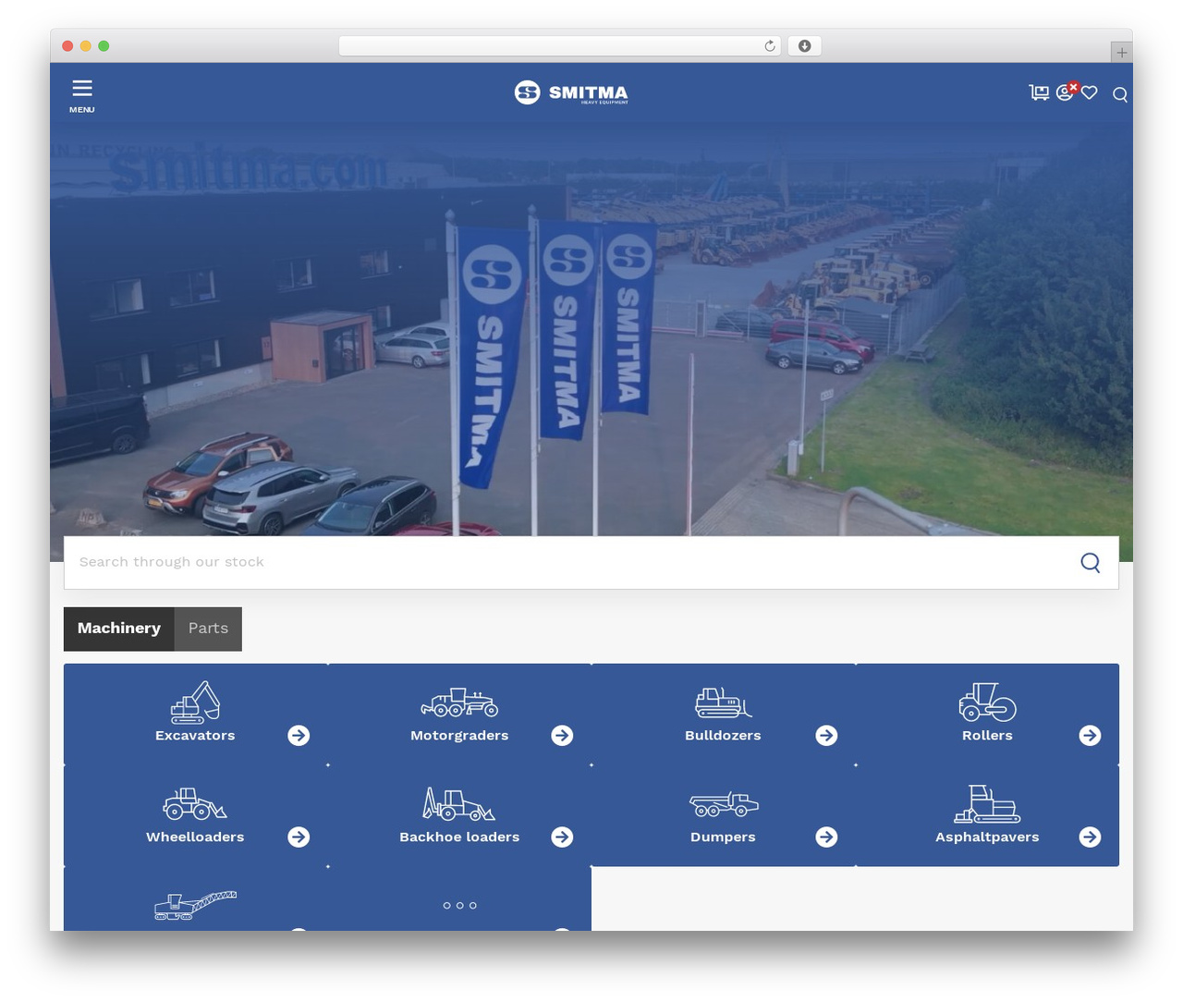The width and height of the screenshot is (1183, 1002).
Task: Click the Dumpers truck icon
Action: pyautogui.click(x=723, y=804)
